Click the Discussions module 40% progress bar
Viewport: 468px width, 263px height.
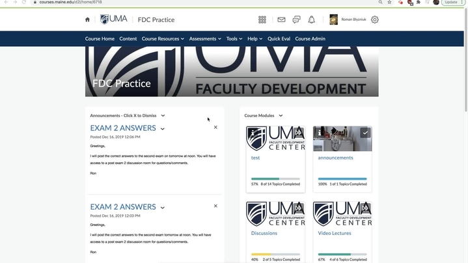point(275,255)
